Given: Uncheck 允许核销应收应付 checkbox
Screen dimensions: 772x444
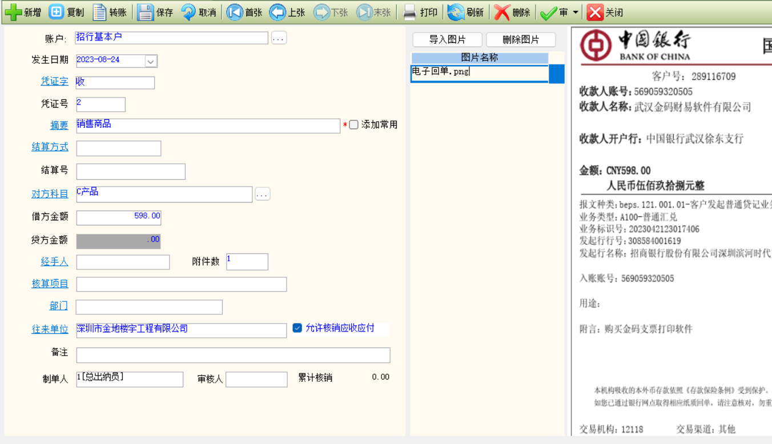Looking at the screenshot, I should point(297,328).
